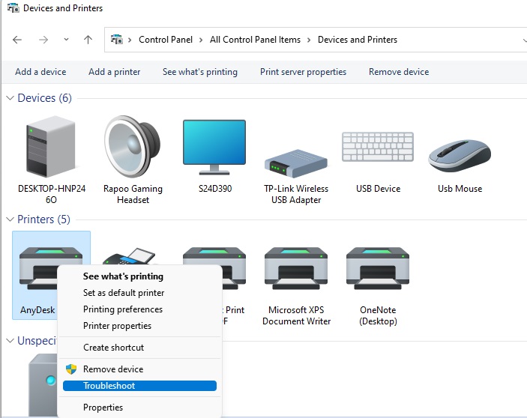Collapse the Unspecified group chevron
527x418 pixels.
click(10, 340)
